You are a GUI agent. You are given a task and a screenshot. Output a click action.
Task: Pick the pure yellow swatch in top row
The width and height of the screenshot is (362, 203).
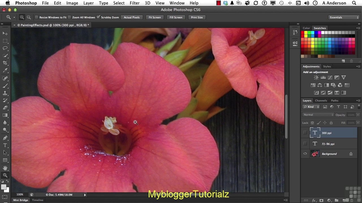306,33
